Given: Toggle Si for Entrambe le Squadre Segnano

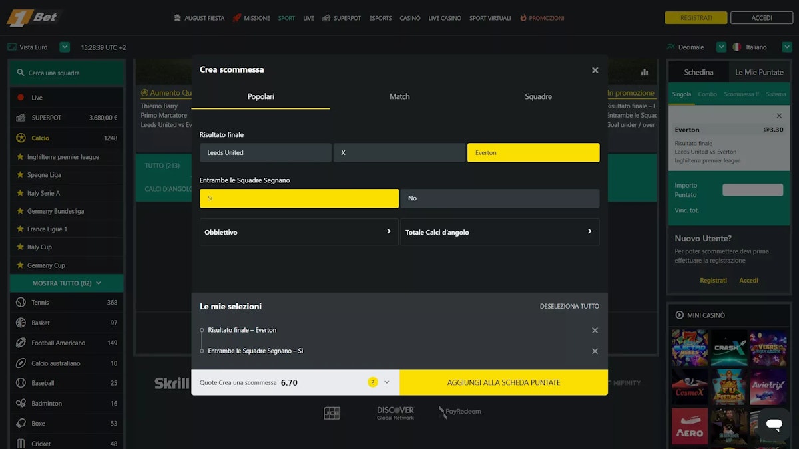Looking at the screenshot, I should pos(299,198).
